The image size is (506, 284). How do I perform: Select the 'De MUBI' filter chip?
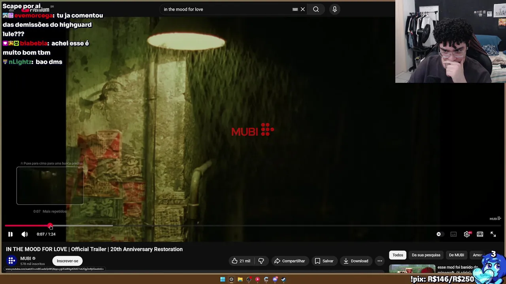[457, 255]
